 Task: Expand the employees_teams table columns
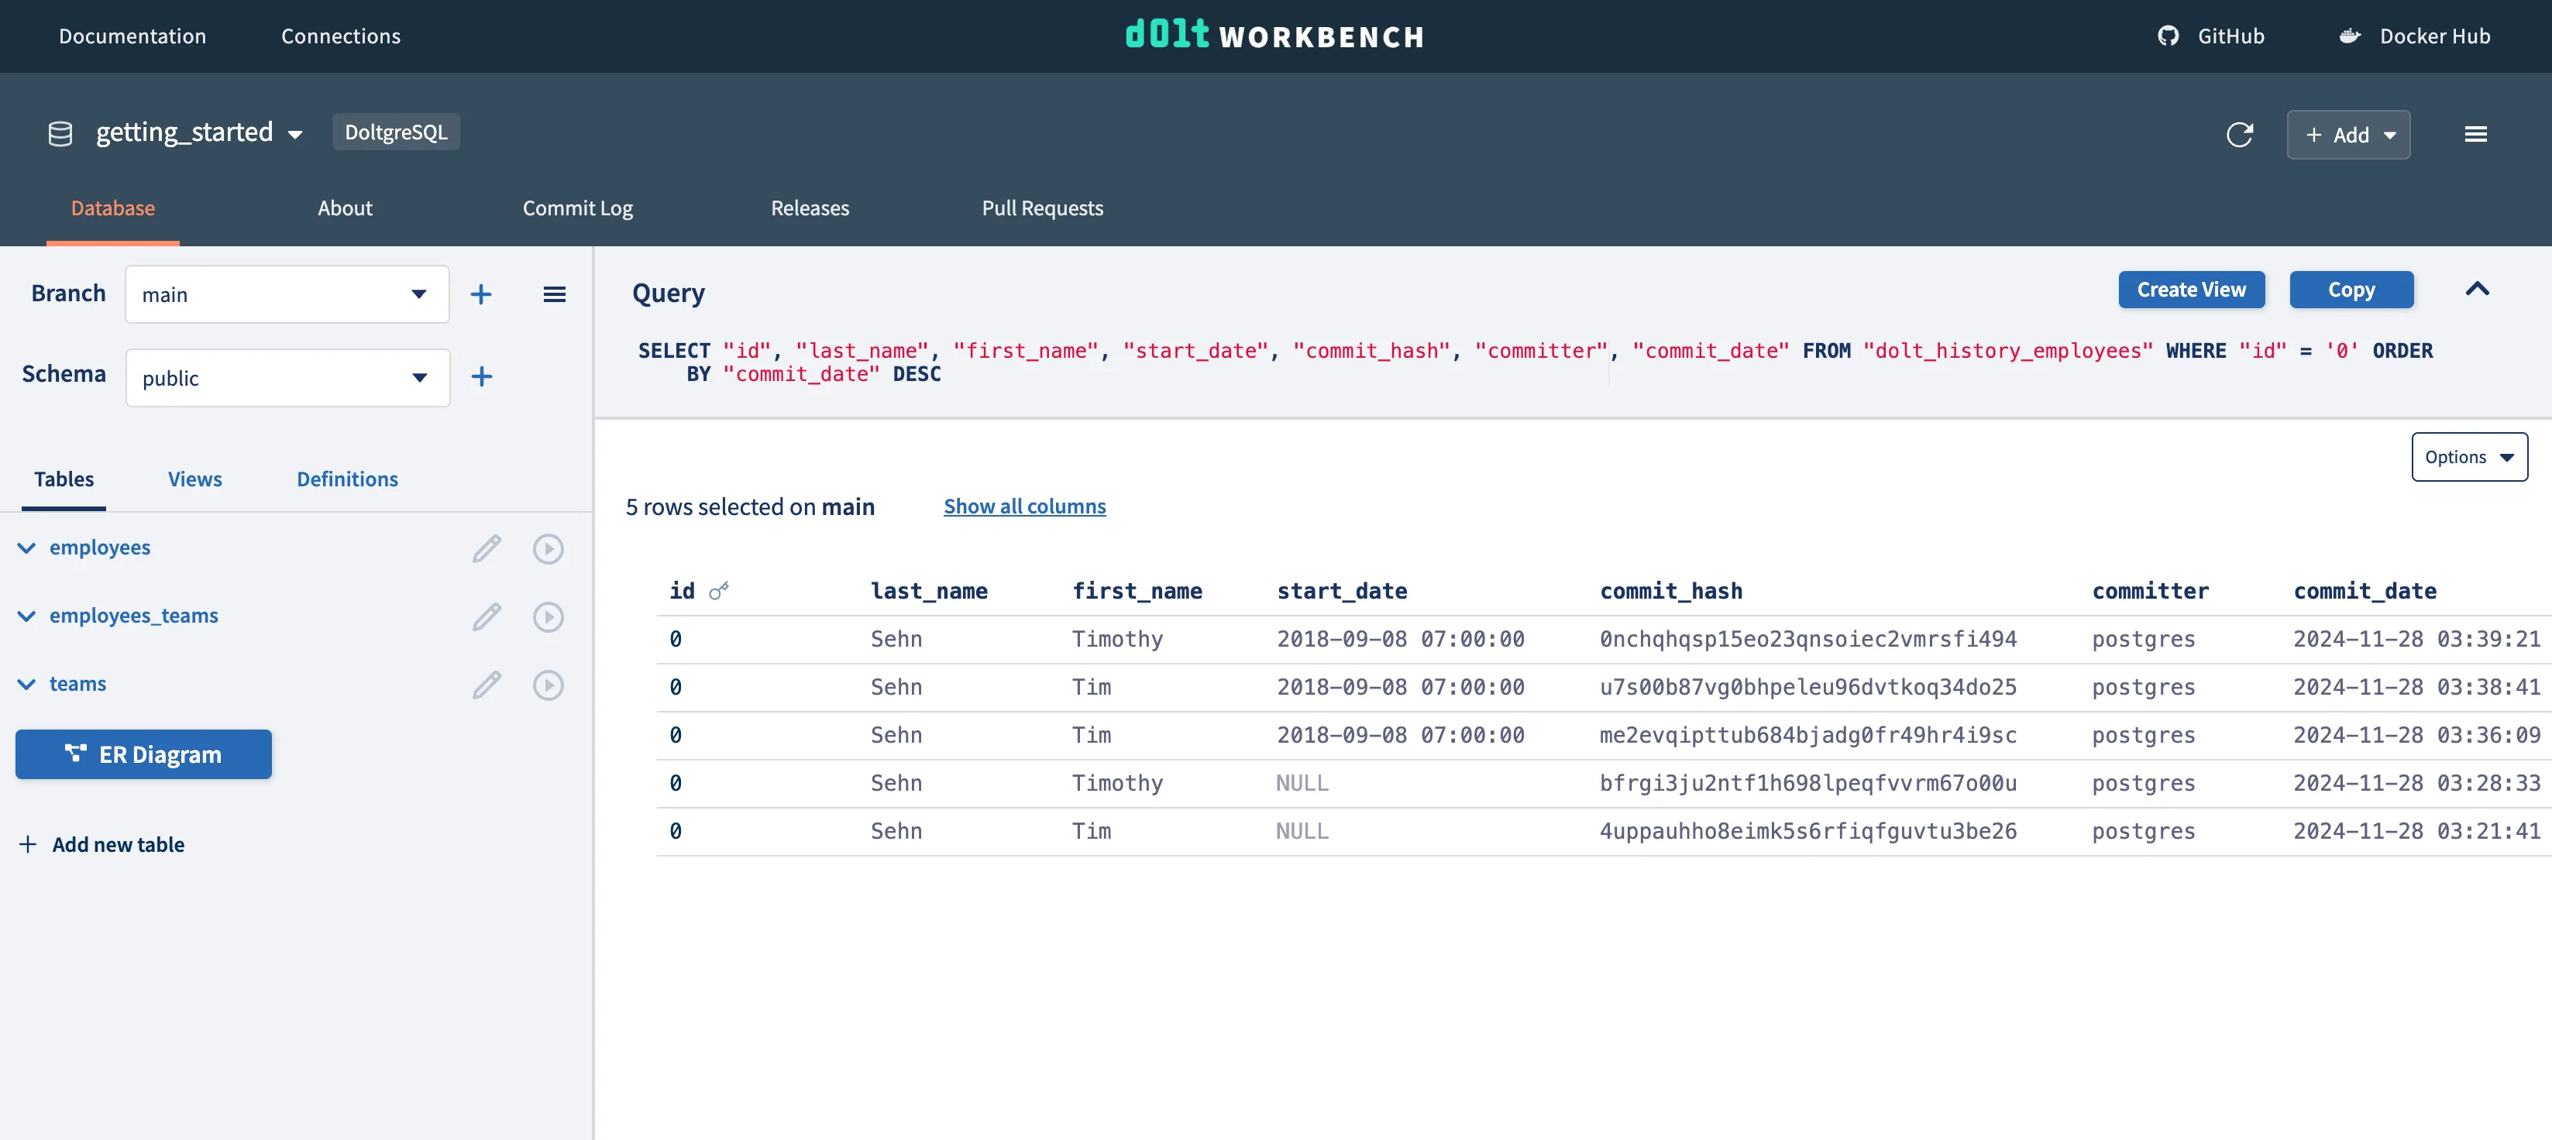tap(27, 616)
